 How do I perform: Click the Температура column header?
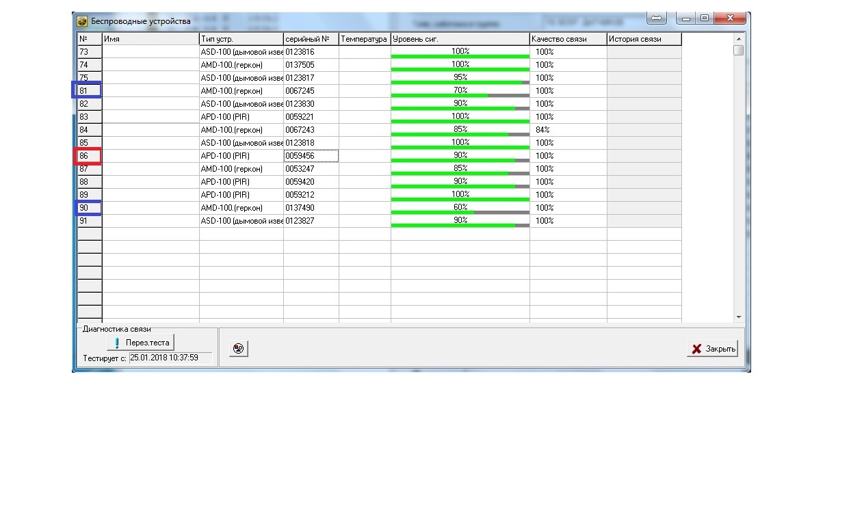[x=365, y=39]
